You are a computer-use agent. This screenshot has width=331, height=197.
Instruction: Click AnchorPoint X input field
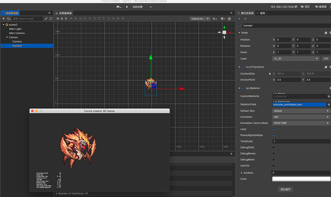[x=288, y=80]
